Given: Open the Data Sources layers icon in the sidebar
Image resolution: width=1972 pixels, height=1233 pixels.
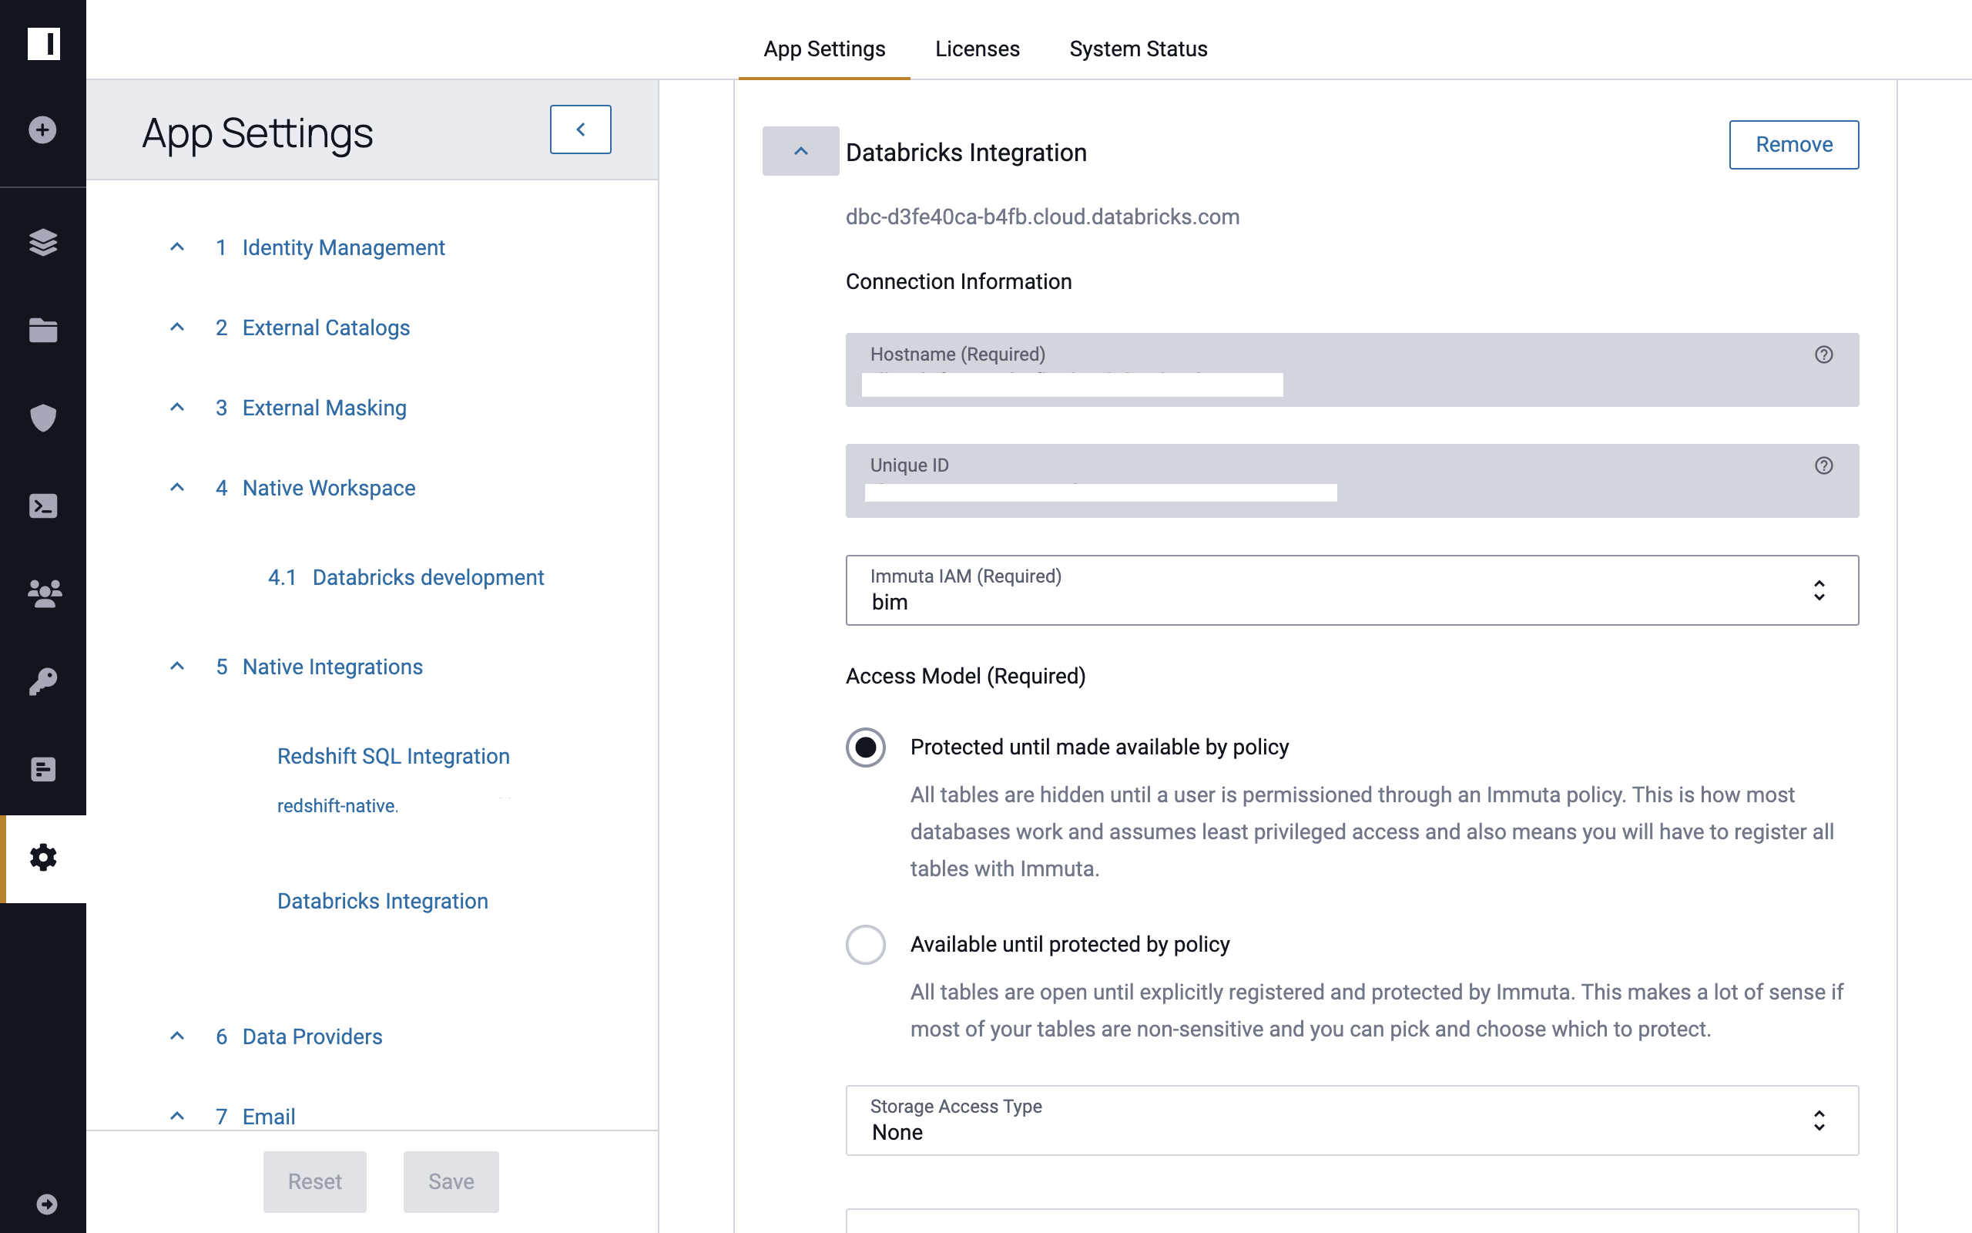Looking at the screenshot, I should point(42,242).
